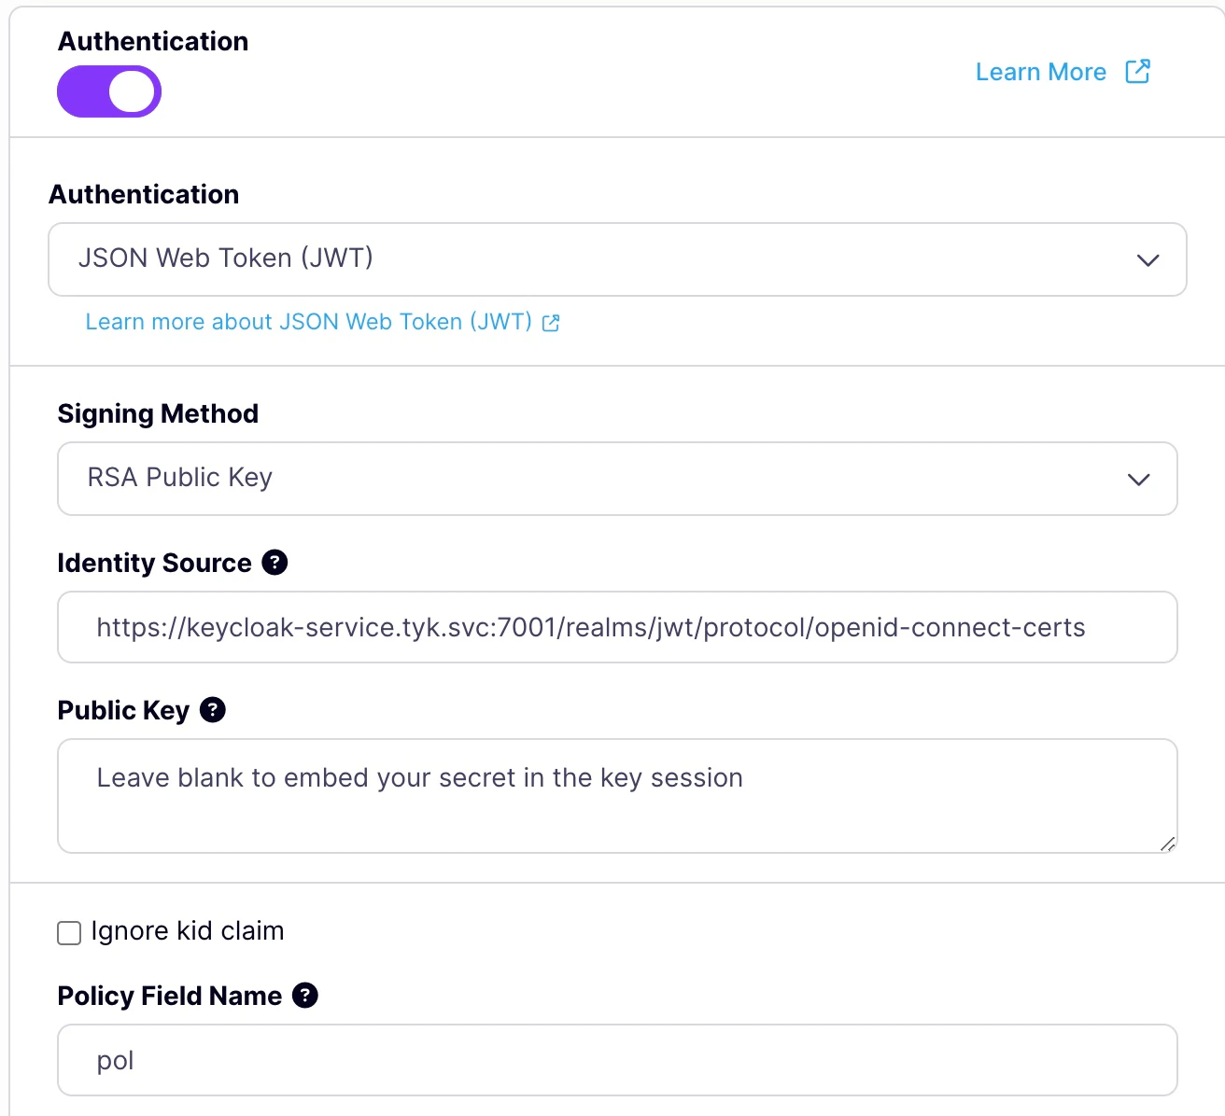Click the textarea resize handle icon
Screen dimensions: 1225x1116
pos(1167,844)
